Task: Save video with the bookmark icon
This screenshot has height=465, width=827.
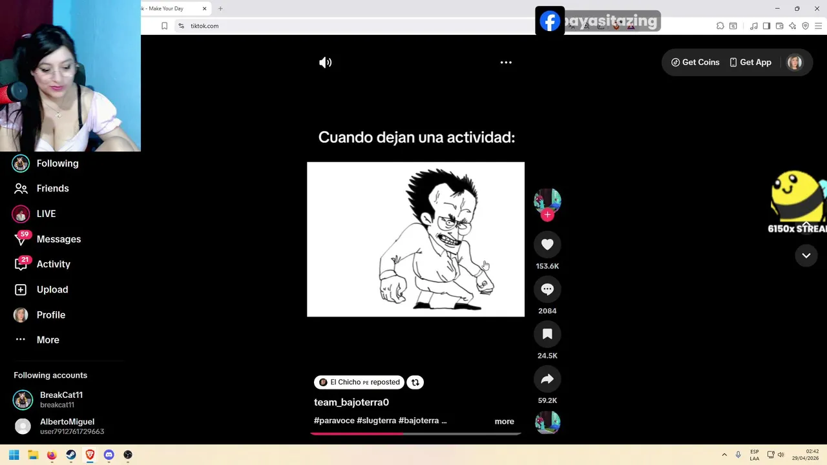Action: coord(547,334)
